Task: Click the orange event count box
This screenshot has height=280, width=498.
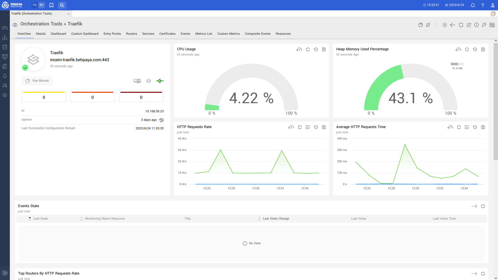Action: (x=93, y=96)
